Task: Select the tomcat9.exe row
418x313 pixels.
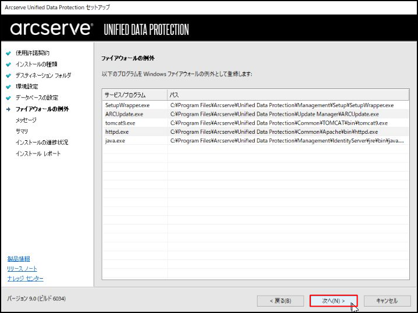Action: 120,123
